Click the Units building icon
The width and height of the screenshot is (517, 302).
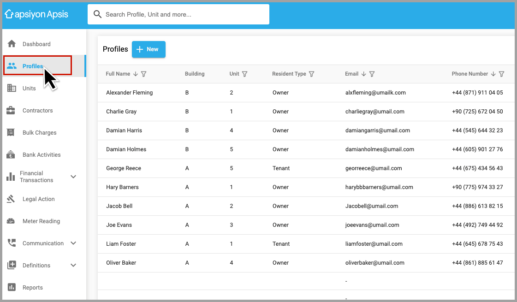click(x=12, y=88)
